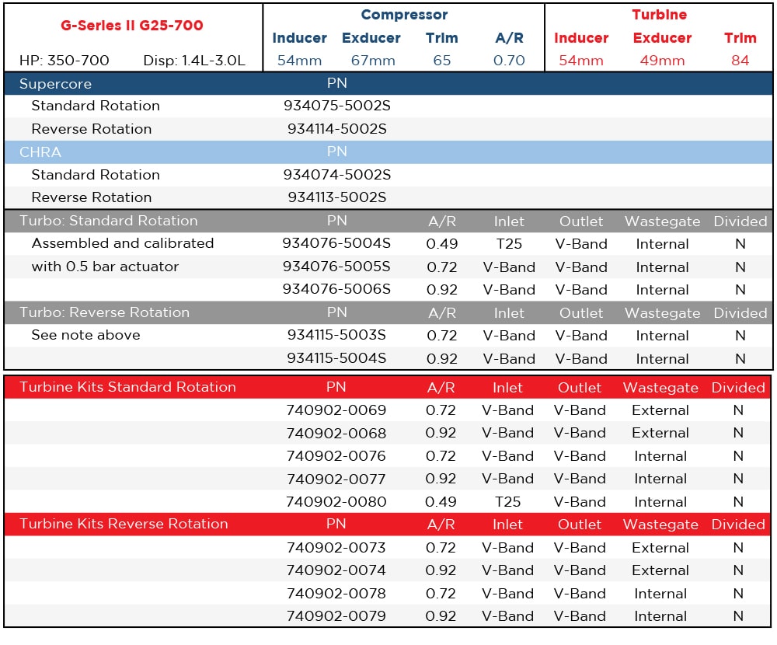
Task: Click the Turbo: Reverse Rotation header
Action: coord(388,312)
